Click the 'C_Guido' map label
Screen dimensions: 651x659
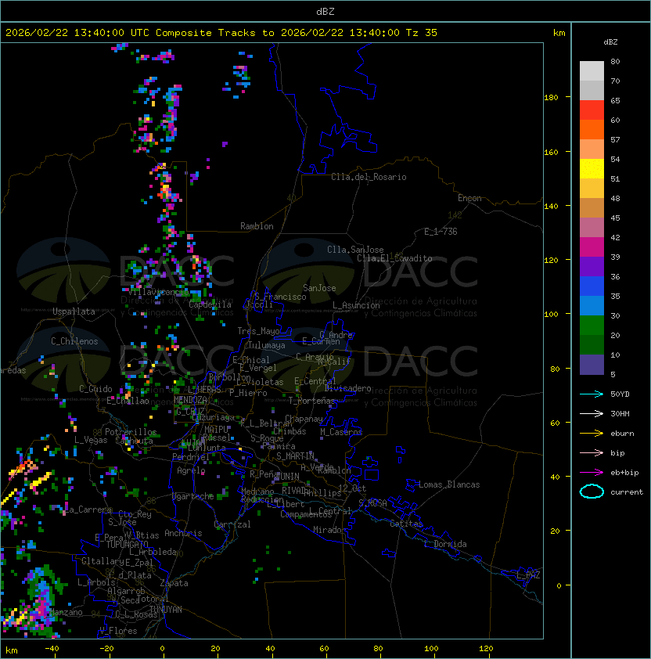point(95,389)
